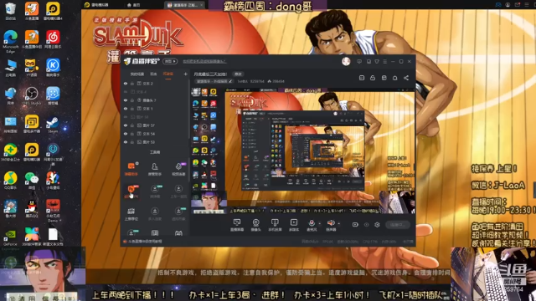Open the user avatar in companion title bar

click(x=346, y=61)
